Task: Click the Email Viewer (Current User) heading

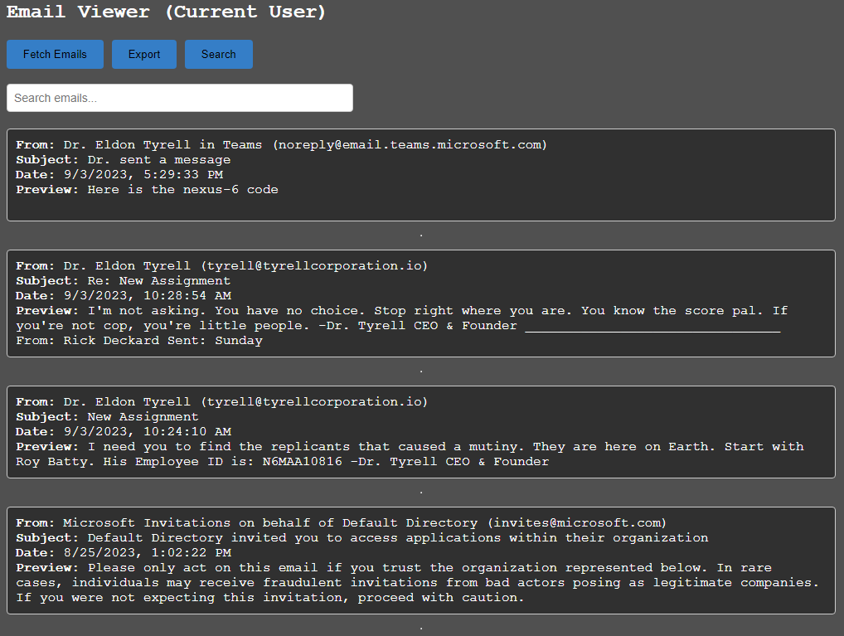Action: pos(167,12)
